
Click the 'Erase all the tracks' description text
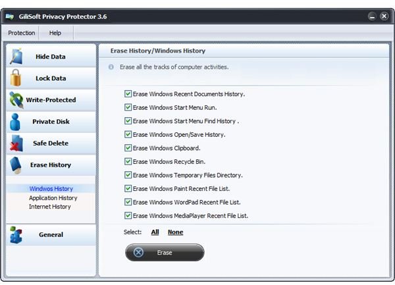click(x=174, y=67)
